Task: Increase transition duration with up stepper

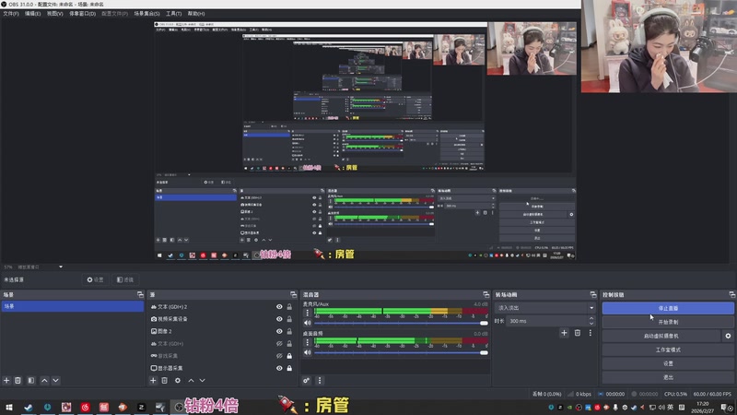Action: click(x=591, y=318)
